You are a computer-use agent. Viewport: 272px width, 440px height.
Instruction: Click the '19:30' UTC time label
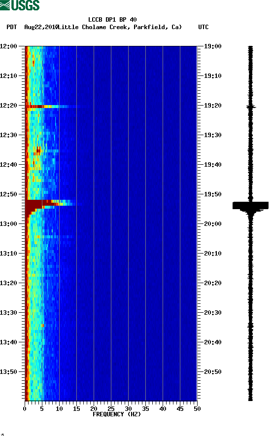click(x=212, y=135)
